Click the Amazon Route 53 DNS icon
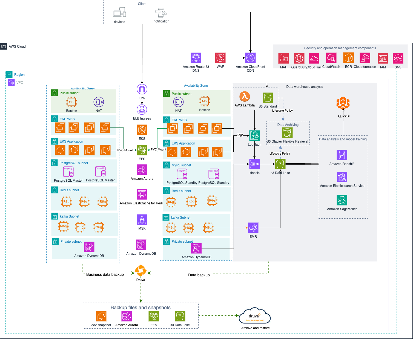This screenshot has height=339, width=413. pos(196,58)
